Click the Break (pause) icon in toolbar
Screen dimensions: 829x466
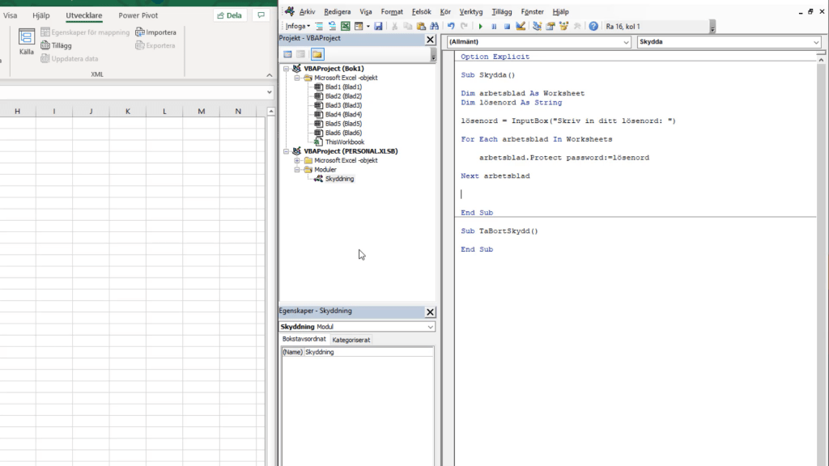click(494, 27)
